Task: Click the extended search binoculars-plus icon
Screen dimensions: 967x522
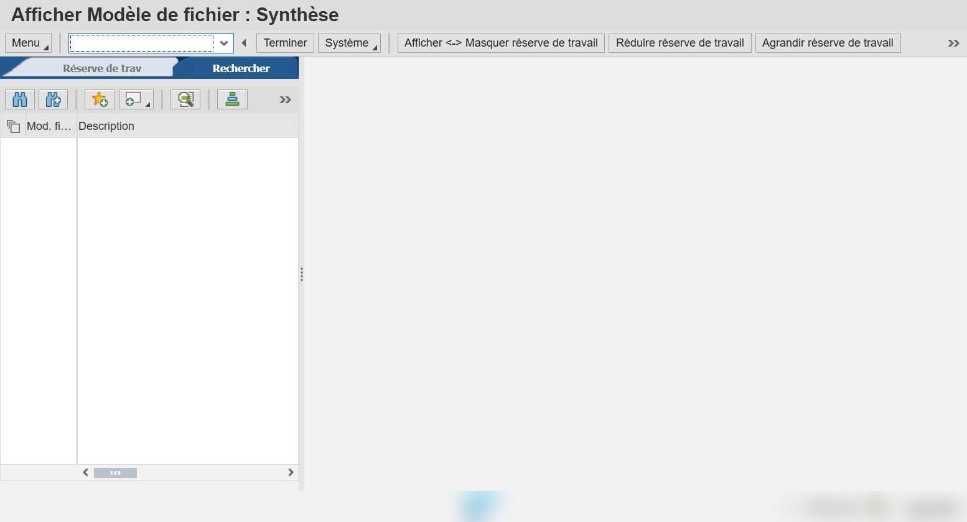Action: coord(54,99)
